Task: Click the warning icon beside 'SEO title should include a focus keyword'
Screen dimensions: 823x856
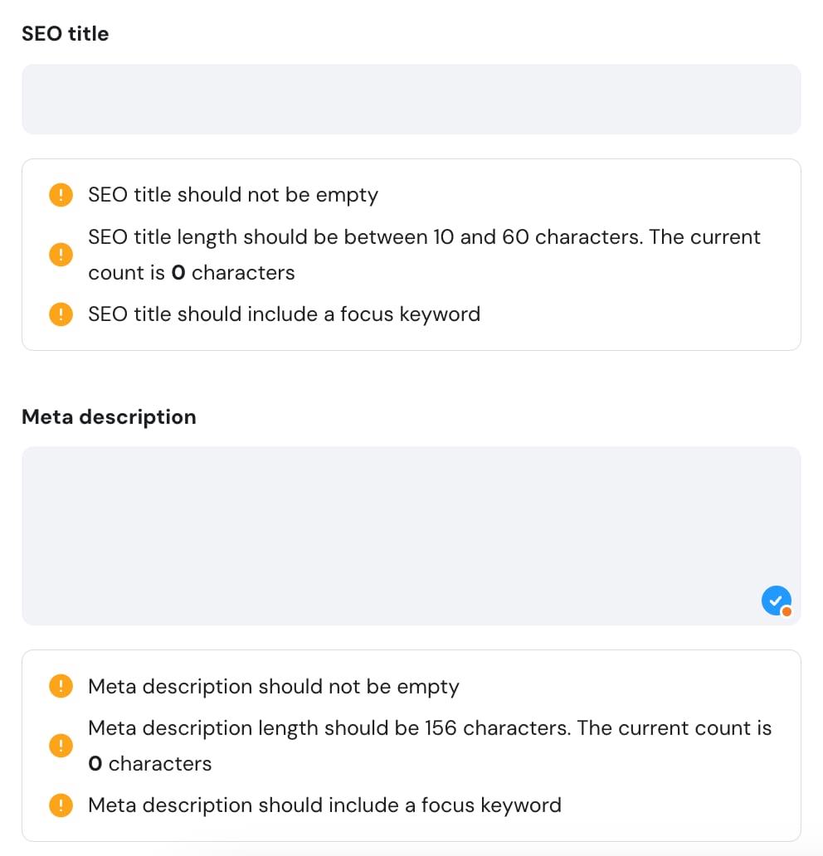Action: (60, 314)
